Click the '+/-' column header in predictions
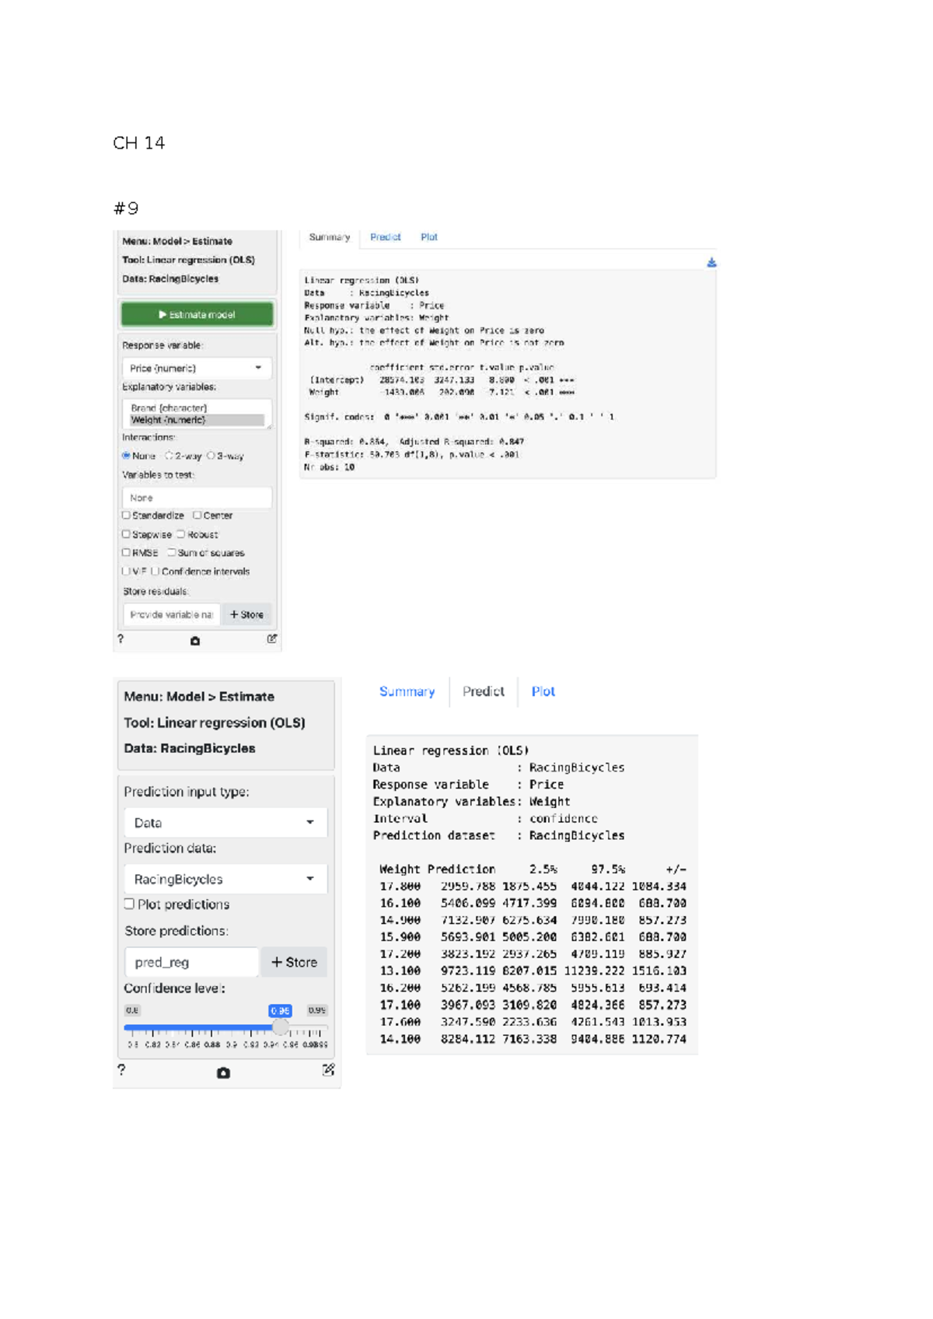Image resolution: width=933 pixels, height=1319 pixels. (x=676, y=869)
